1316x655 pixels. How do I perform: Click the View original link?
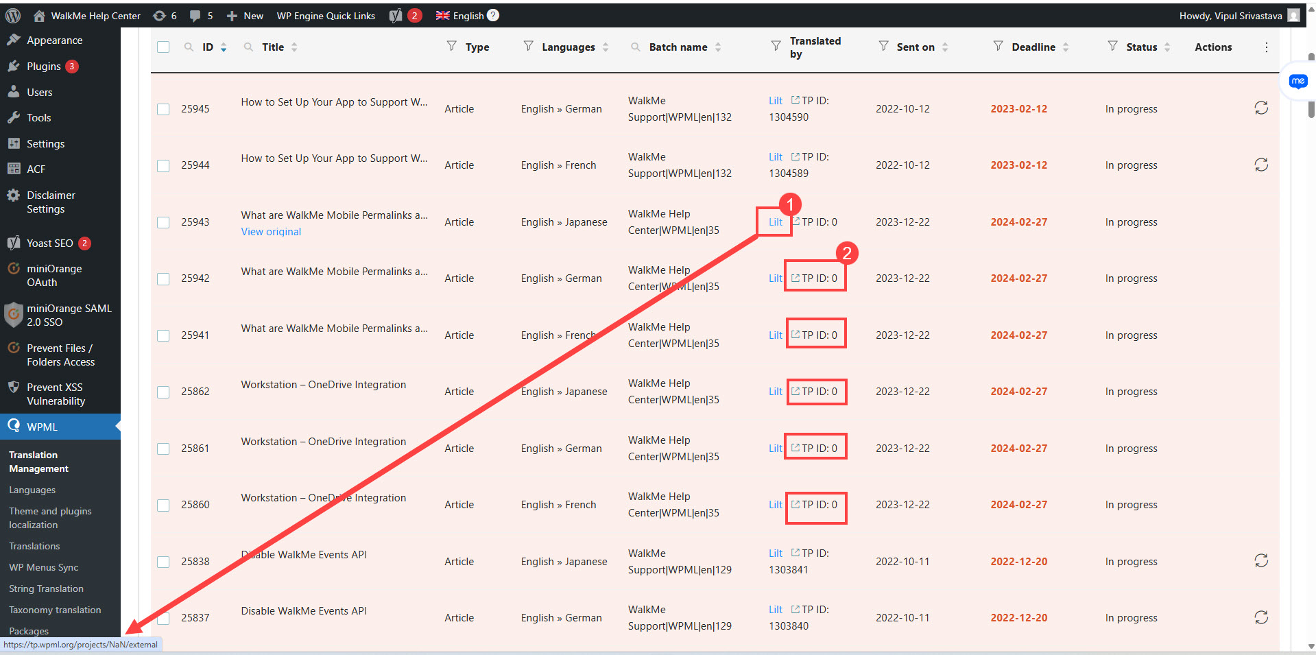click(x=271, y=232)
